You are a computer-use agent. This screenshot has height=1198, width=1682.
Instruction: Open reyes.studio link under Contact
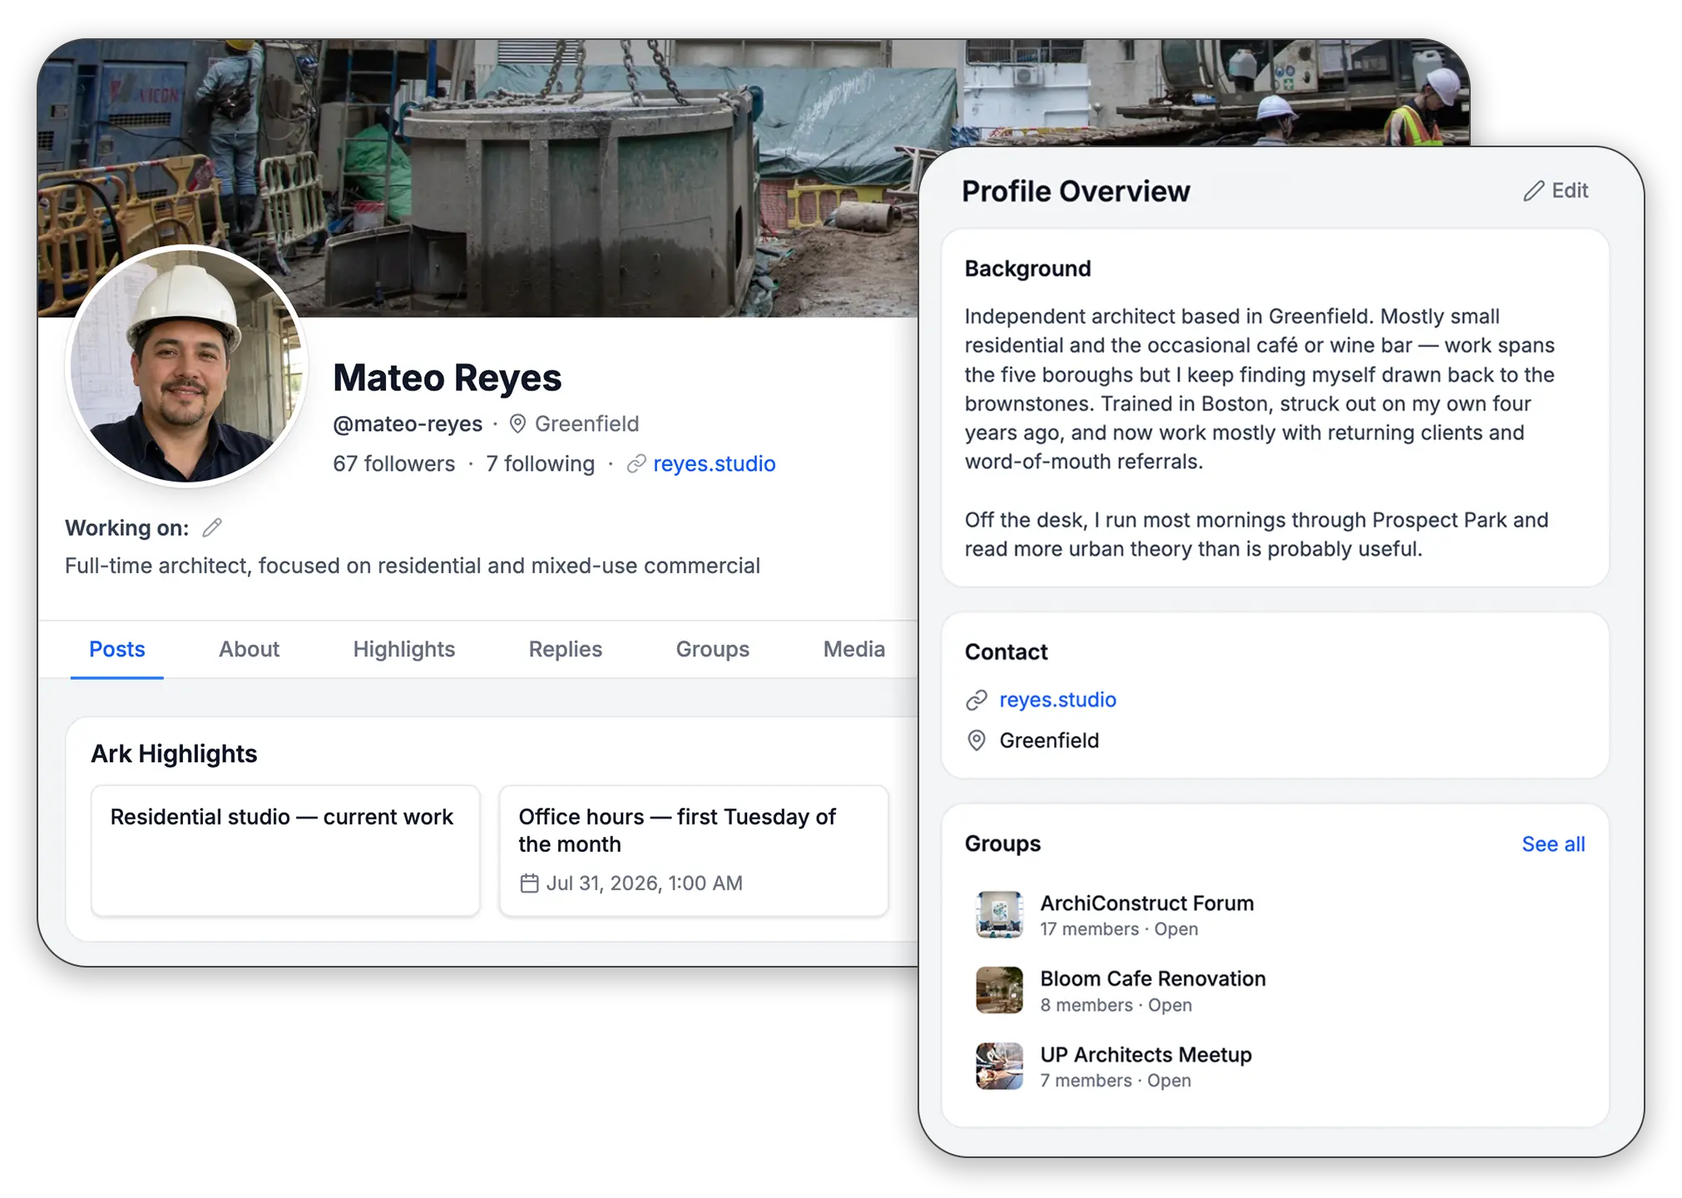[1058, 700]
